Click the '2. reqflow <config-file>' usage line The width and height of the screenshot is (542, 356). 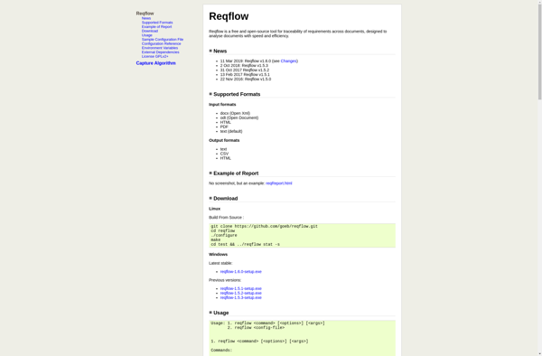[x=256, y=328]
